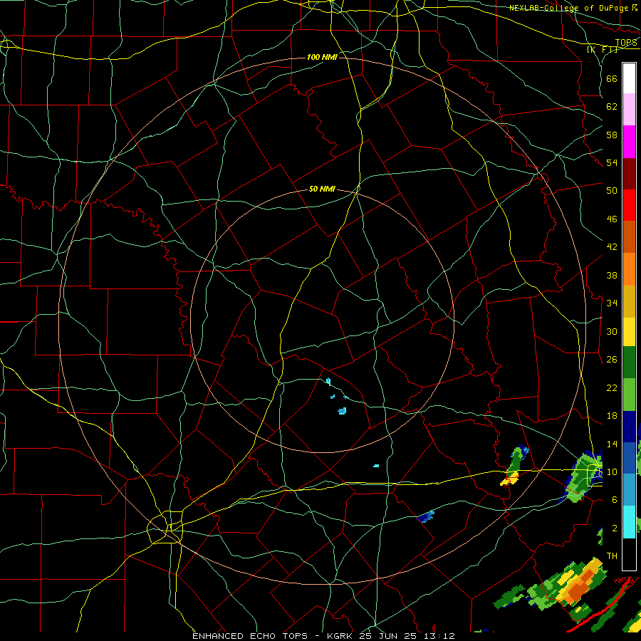Click the legend value '22'

coord(612,388)
